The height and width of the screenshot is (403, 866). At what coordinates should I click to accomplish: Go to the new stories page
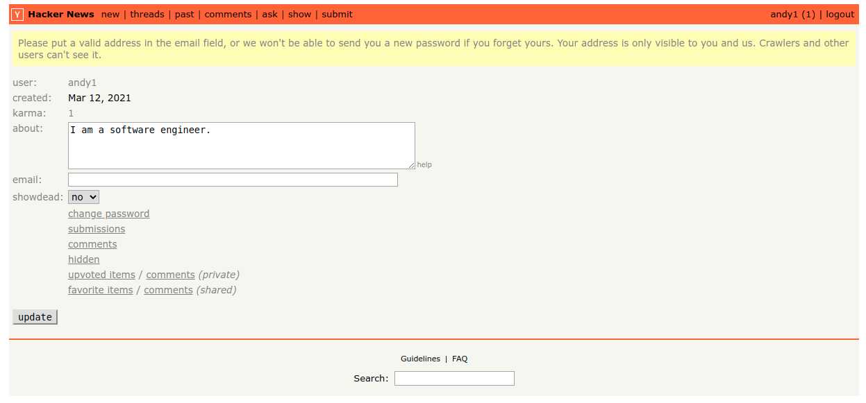110,14
